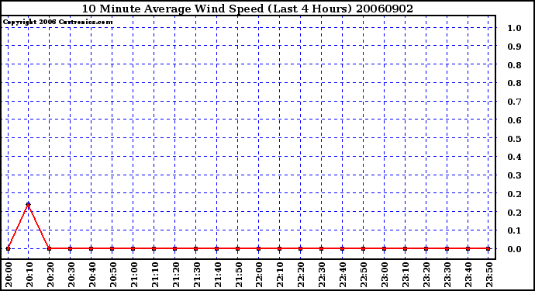Click the 21:30 time axis label
This screenshot has height=291, width=535.
196,275
